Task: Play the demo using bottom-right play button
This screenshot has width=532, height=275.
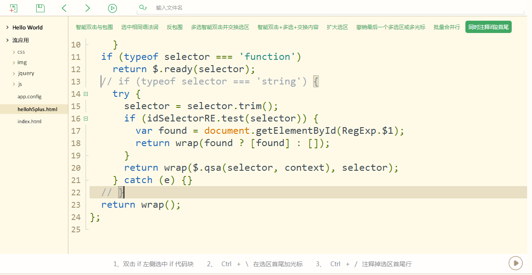Action: coord(515,263)
